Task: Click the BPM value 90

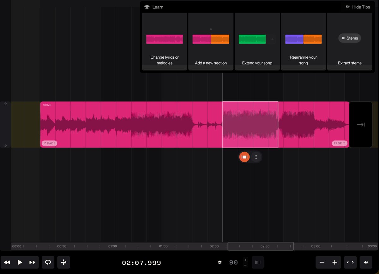Action: click(233, 262)
